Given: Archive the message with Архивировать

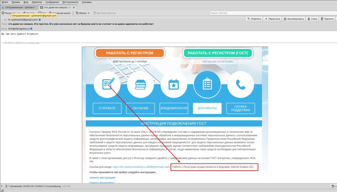Looking at the screenshot, I should 294,19.
